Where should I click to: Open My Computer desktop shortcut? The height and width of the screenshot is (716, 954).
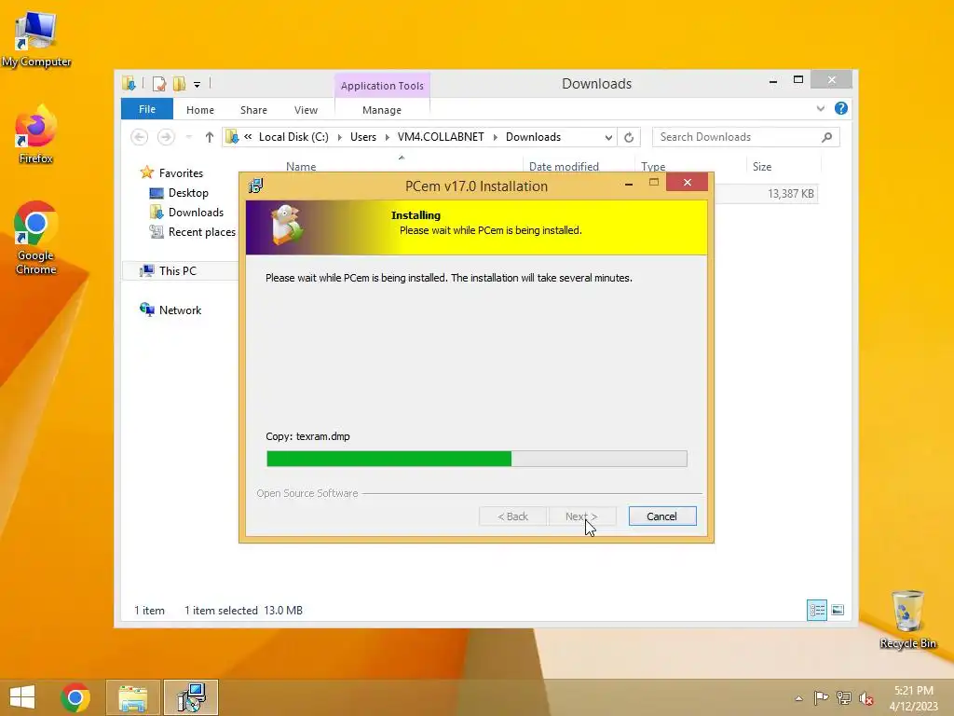(36, 38)
